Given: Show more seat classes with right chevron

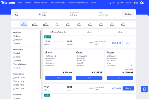Looking at the screenshot, I should [131, 65].
